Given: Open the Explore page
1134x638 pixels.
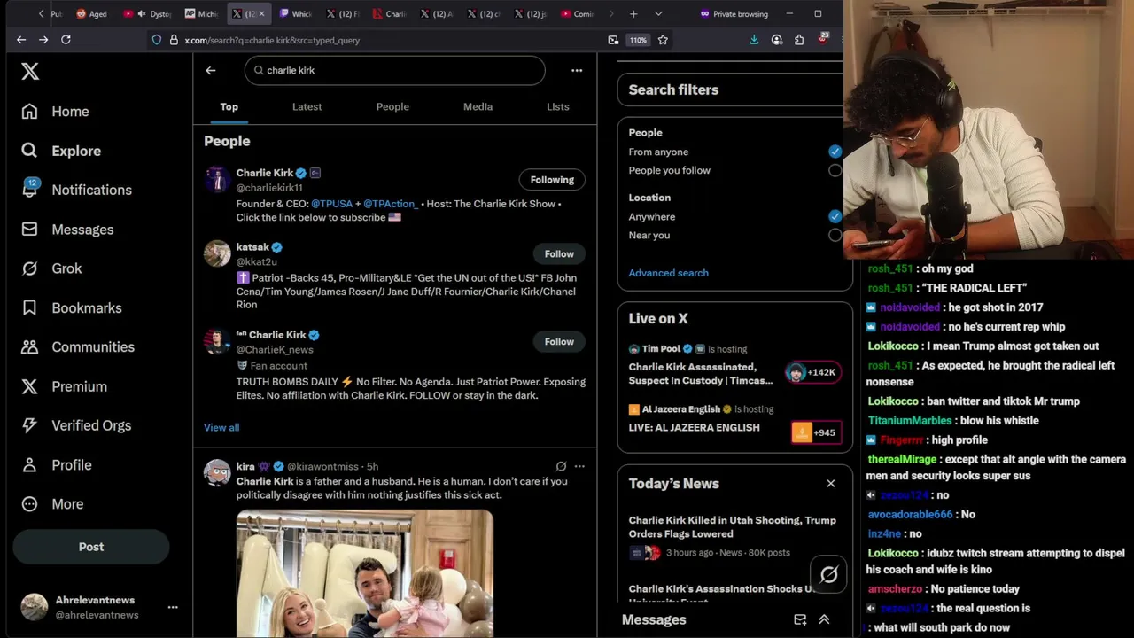Looking at the screenshot, I should click(x=61, y=151).
